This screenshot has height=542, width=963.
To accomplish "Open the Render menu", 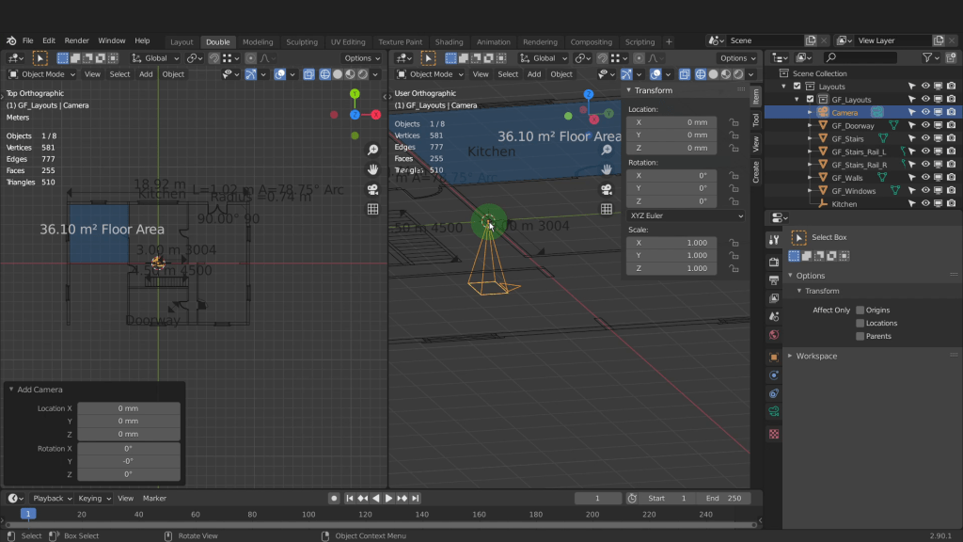I will pos(76,41).
